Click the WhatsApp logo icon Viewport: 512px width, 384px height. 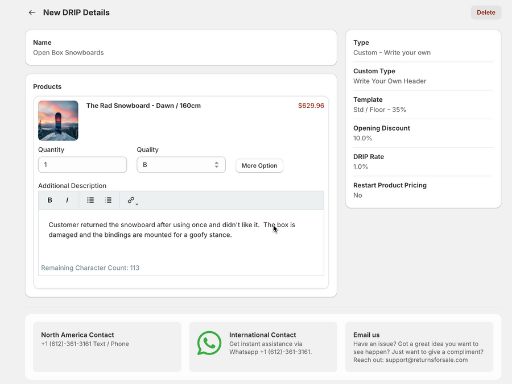tap(209, 343)
